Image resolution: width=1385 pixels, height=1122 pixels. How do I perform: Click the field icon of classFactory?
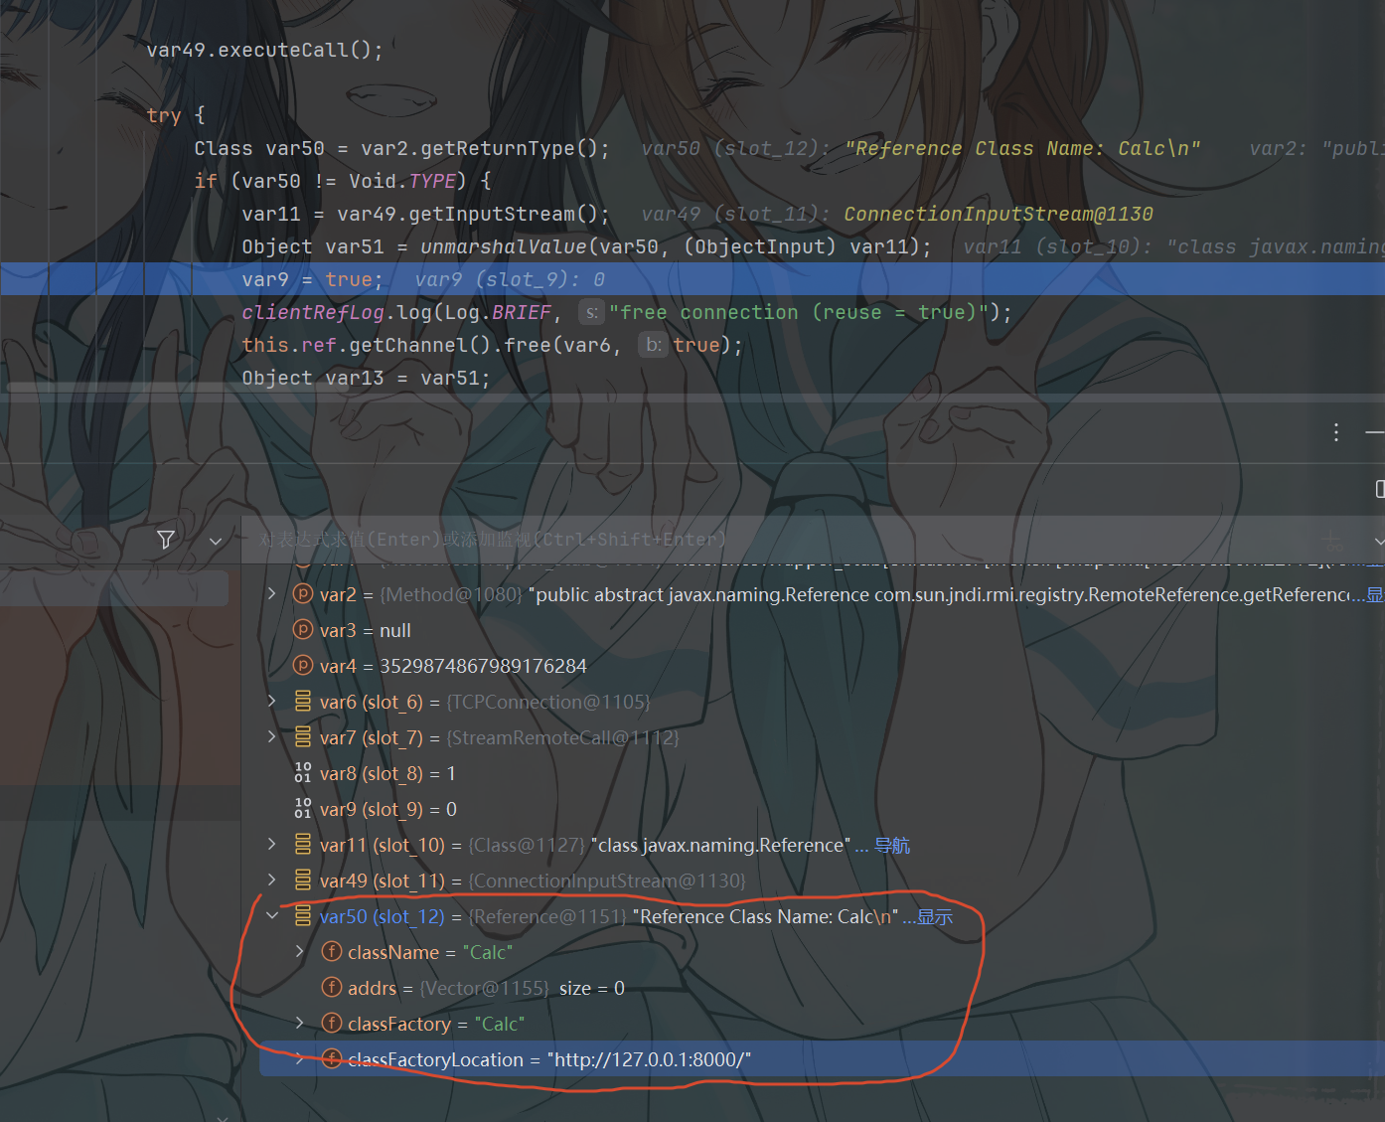[x=332, y=1023]
